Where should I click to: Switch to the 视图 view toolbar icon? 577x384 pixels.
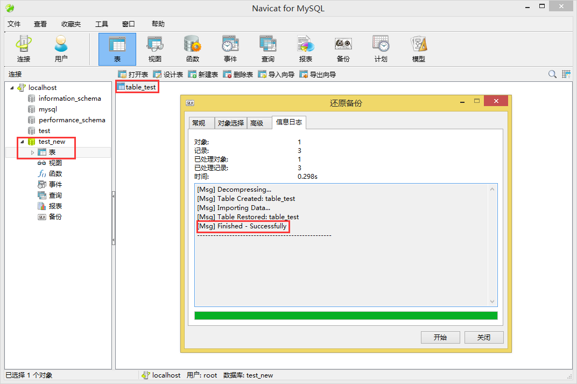155,49
